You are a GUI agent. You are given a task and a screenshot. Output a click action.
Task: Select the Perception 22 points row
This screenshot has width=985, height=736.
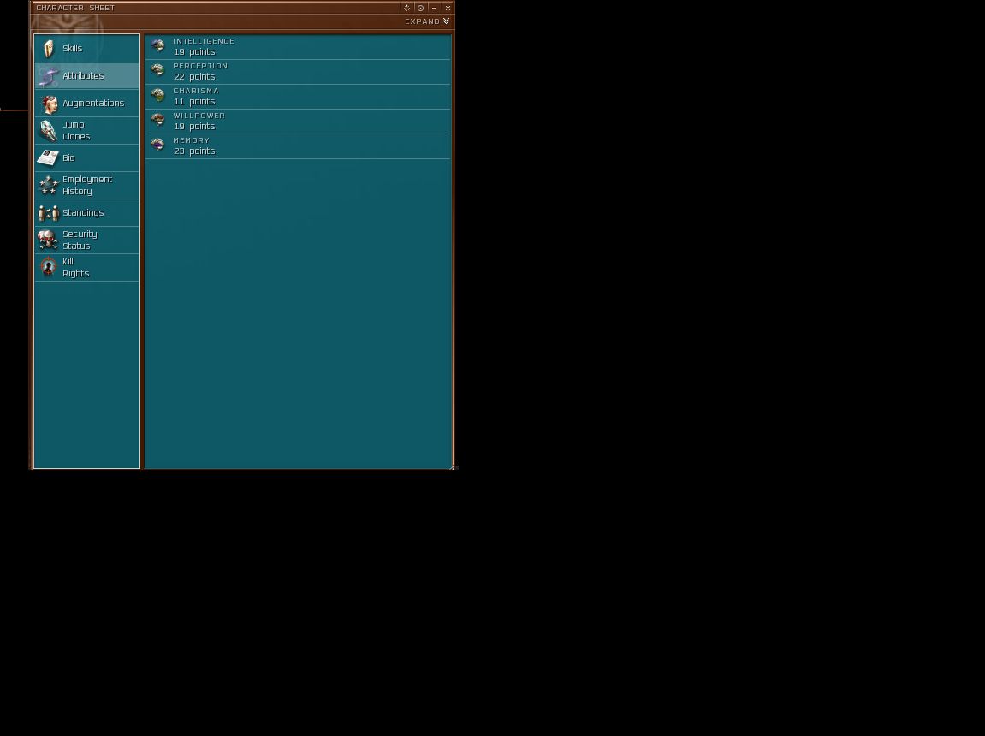click(x=298, y=72)
